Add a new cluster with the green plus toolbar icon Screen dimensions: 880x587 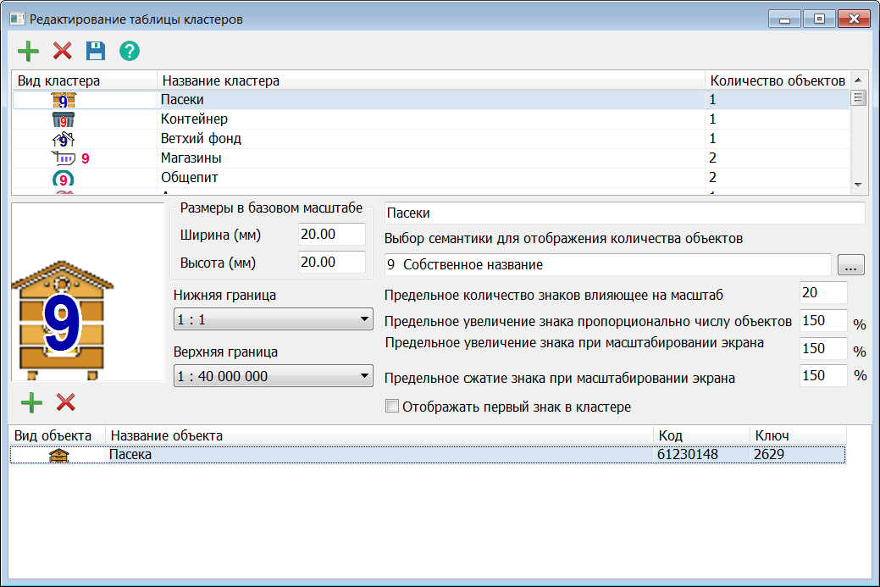[27, 51]
